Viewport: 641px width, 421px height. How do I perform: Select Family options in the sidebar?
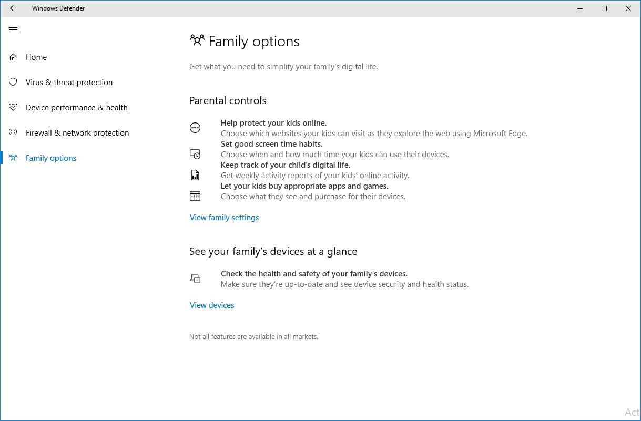click(x=51, y=158)
